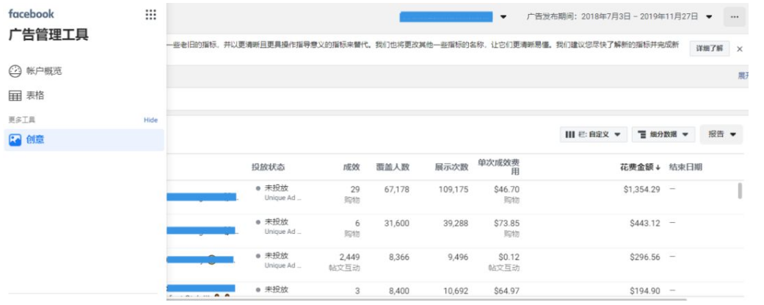This screenshot has height=305, width=764.
Task: Expand the account selector dropdown arrow
Action: point(503,17)
